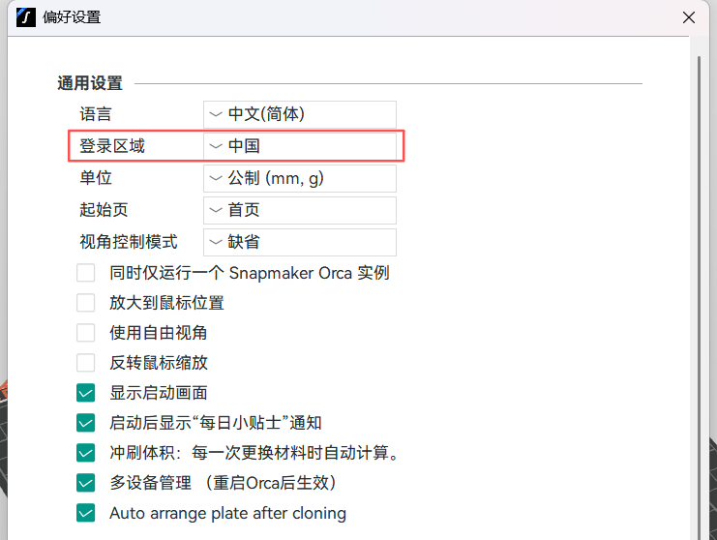Click the Snapmaker Orca logo icon
Screen dimensions: 717x540
(27, 17)
